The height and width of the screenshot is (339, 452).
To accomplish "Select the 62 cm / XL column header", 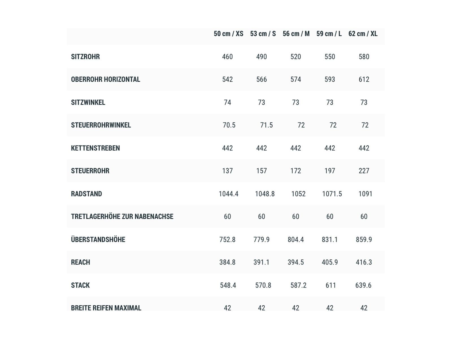I will (363, 34).
